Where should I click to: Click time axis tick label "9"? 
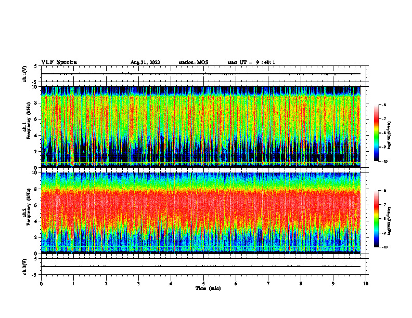point(333,284)
